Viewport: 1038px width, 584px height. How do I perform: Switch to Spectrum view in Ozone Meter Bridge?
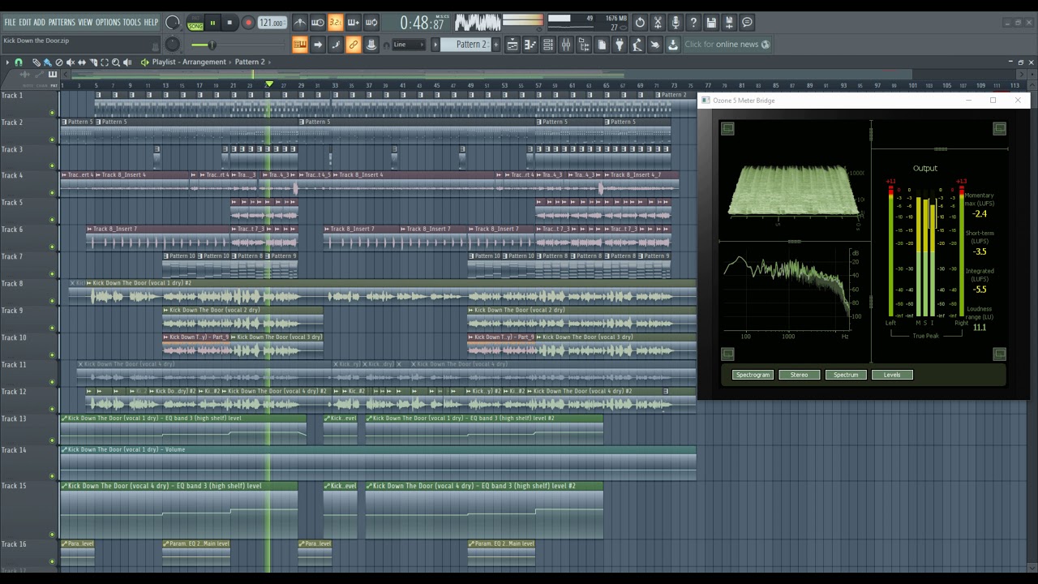point(846,375)
